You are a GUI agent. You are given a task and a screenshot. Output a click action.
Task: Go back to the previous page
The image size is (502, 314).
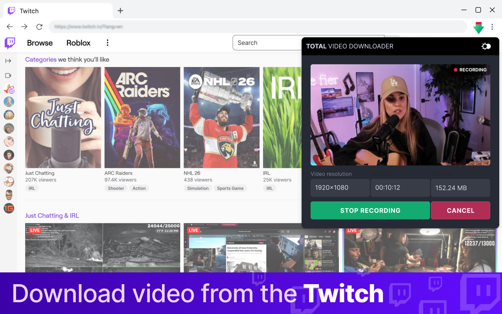[10, 27]
